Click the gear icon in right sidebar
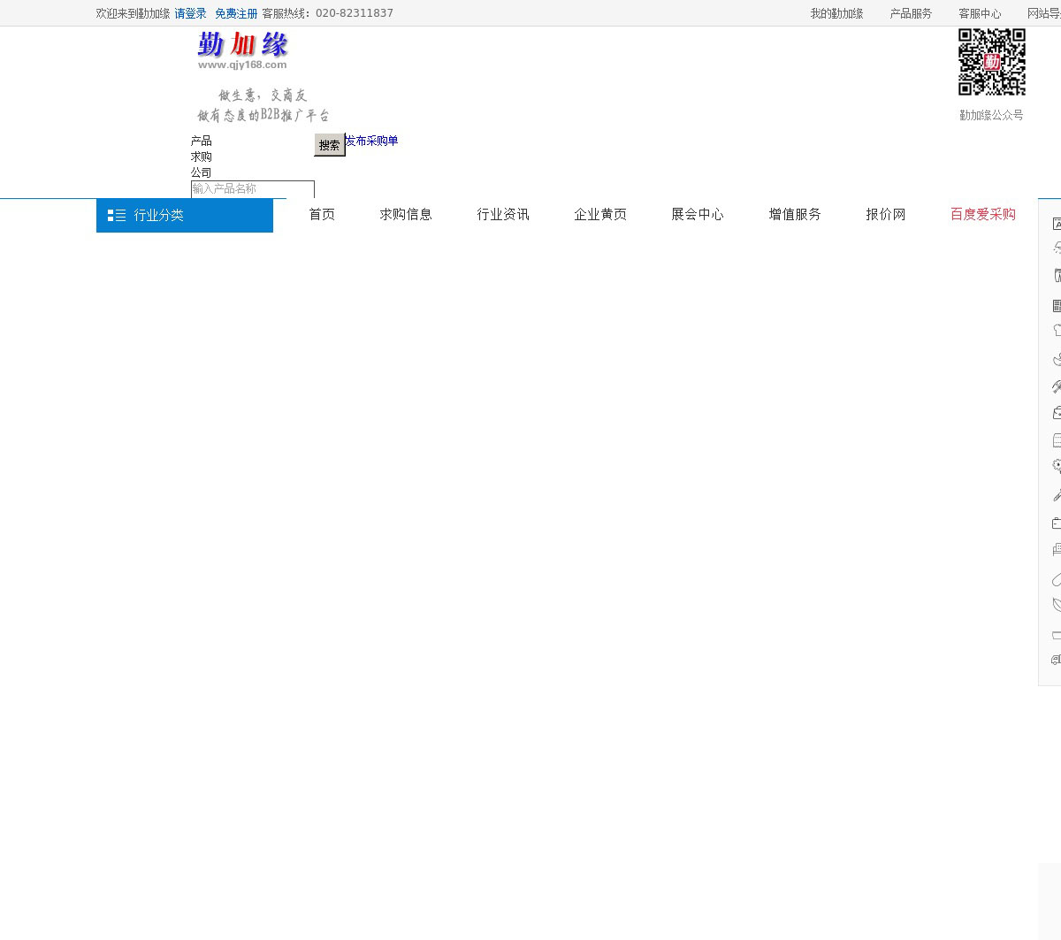 coord(1057,466)
